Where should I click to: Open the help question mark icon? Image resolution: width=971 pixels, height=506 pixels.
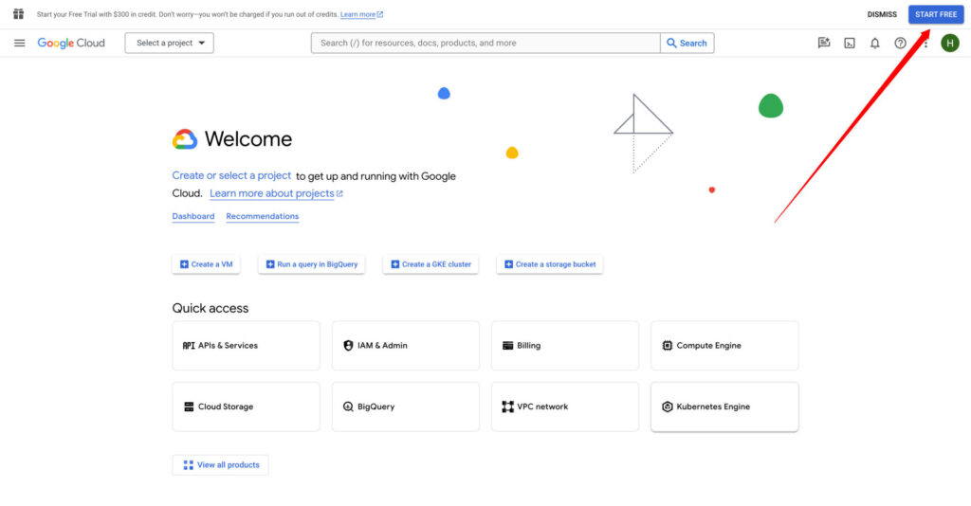[901, 43]
